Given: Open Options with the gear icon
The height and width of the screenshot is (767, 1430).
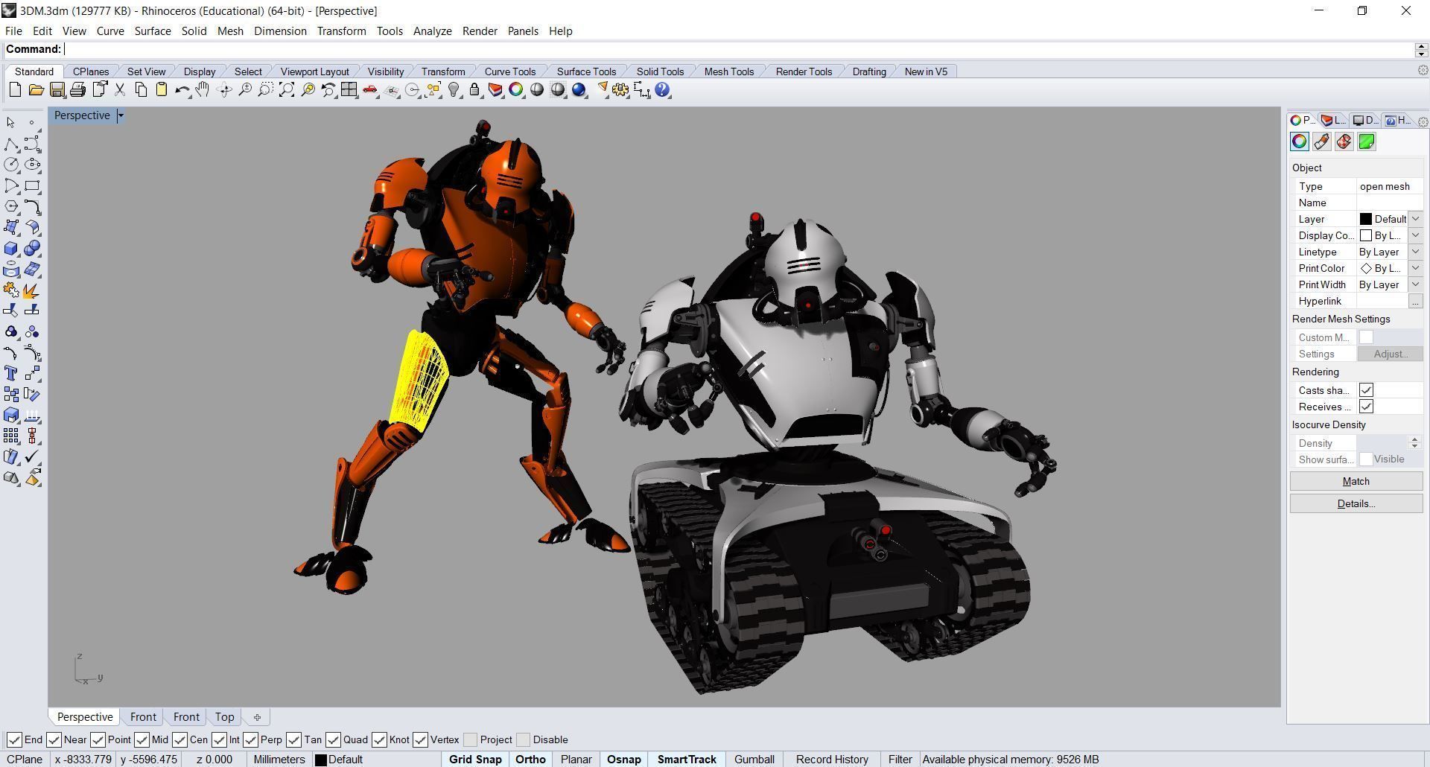Looking at the screenshot, I should pos(620,90).
